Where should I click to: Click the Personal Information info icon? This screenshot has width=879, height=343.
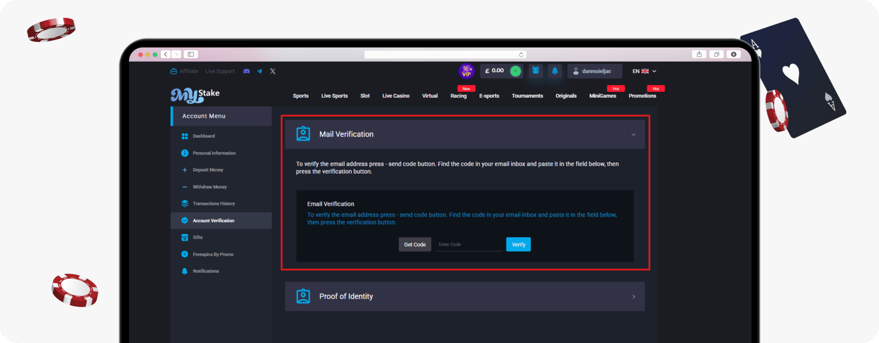point(185,153)
